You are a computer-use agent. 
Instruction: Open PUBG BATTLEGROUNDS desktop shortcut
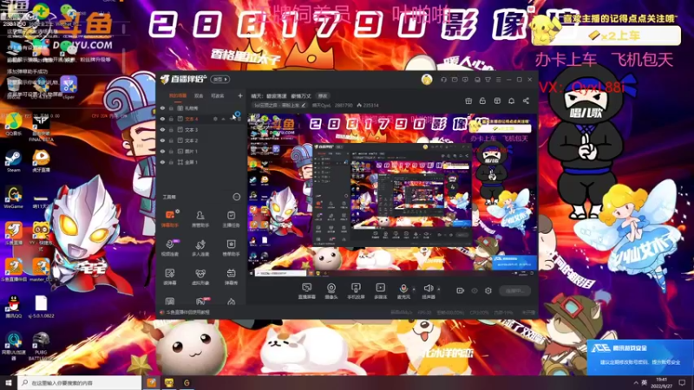click(41, 346)
